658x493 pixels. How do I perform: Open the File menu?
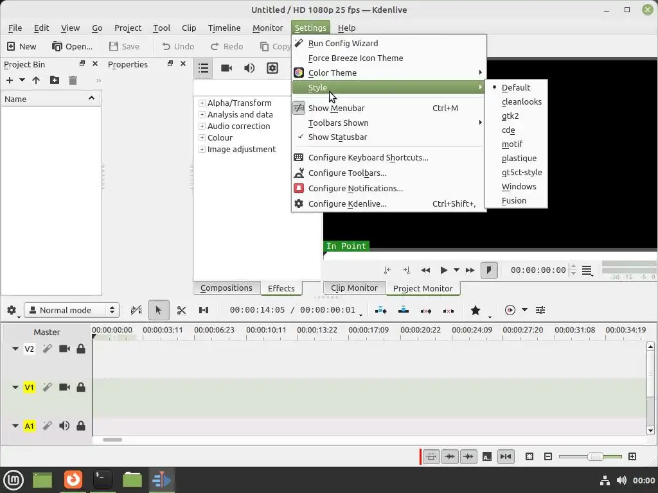(x=15, y=28)
